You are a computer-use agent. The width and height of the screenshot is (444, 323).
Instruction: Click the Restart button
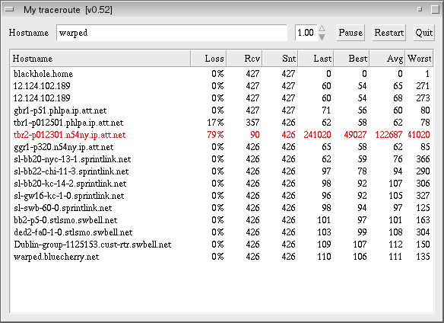coord(389,33)
